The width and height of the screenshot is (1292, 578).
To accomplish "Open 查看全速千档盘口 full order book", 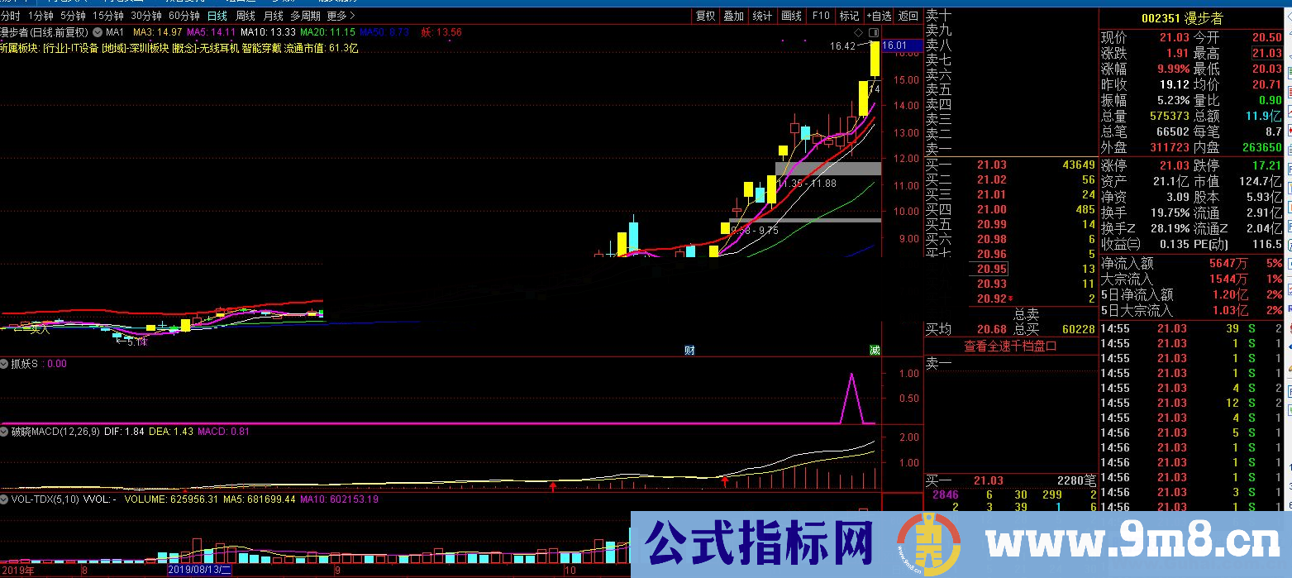I will click(1012, 346).
